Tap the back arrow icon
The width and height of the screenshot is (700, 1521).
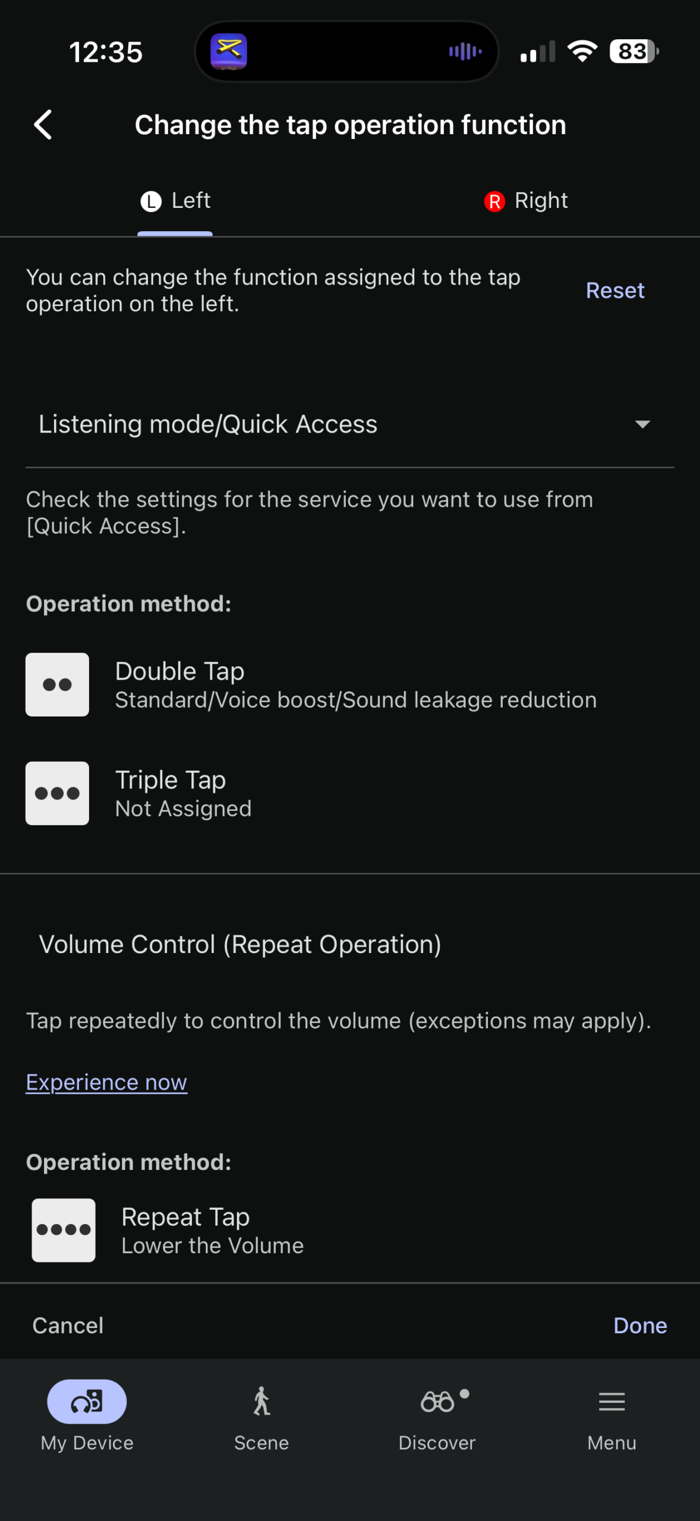[x=43, y=125]
